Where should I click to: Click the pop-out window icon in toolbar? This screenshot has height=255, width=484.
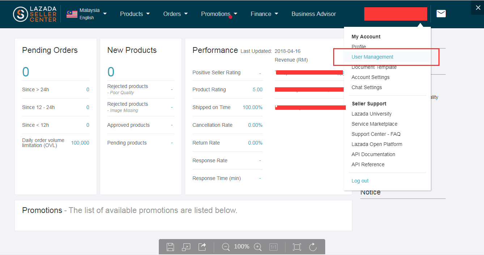[x=186, y=247]
